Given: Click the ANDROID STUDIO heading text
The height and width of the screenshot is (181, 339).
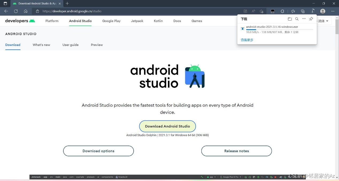Looking at the screenshot, I should [x=21, y=34].
